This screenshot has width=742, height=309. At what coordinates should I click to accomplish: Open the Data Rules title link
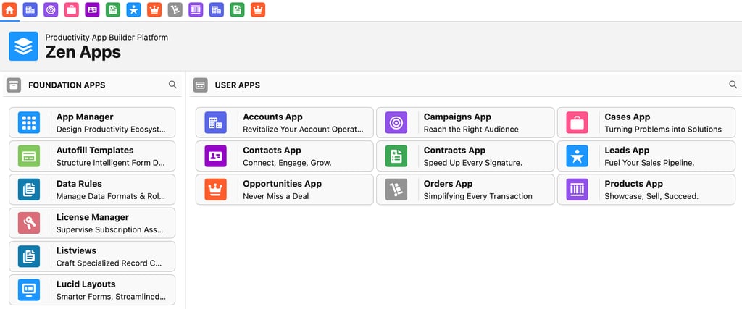click(79, 184)
